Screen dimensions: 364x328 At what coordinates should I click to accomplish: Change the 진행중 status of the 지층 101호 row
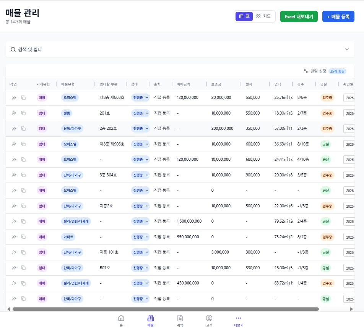coord(140,252)
